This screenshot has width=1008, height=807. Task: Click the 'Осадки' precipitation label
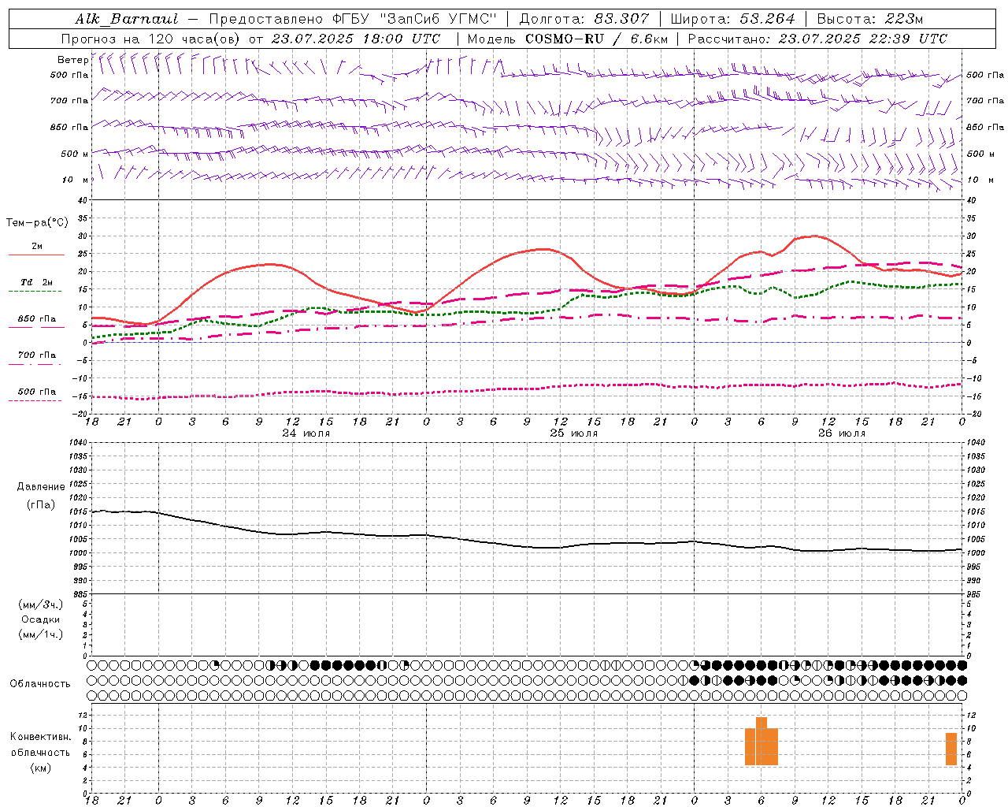point(41,619)
